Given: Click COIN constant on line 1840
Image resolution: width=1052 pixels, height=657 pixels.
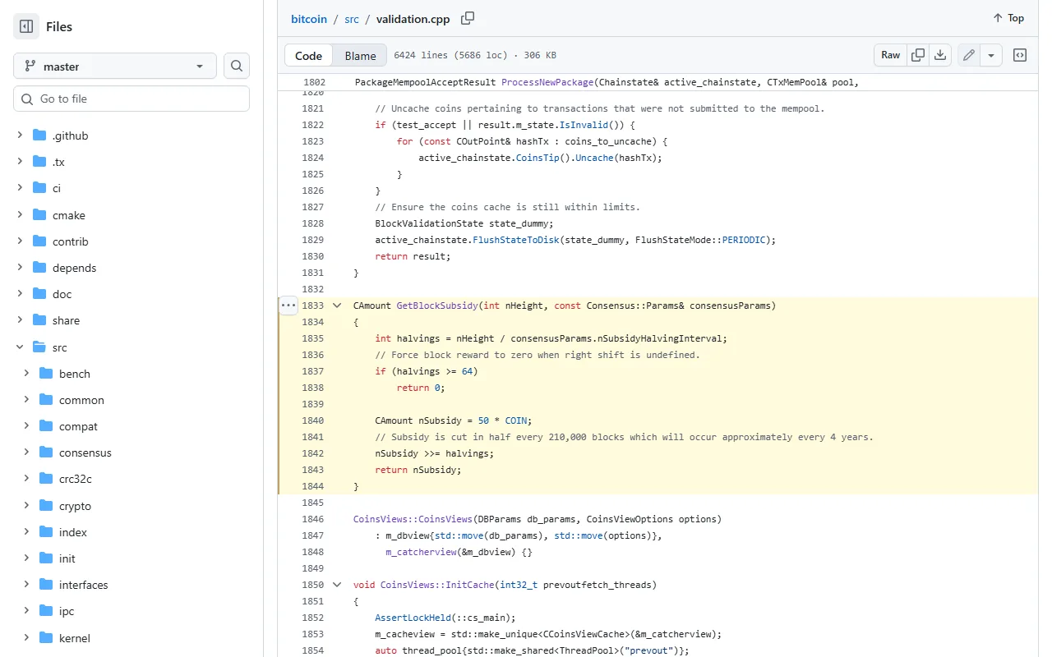Looking at the screenshot, I should pos(516,420).
